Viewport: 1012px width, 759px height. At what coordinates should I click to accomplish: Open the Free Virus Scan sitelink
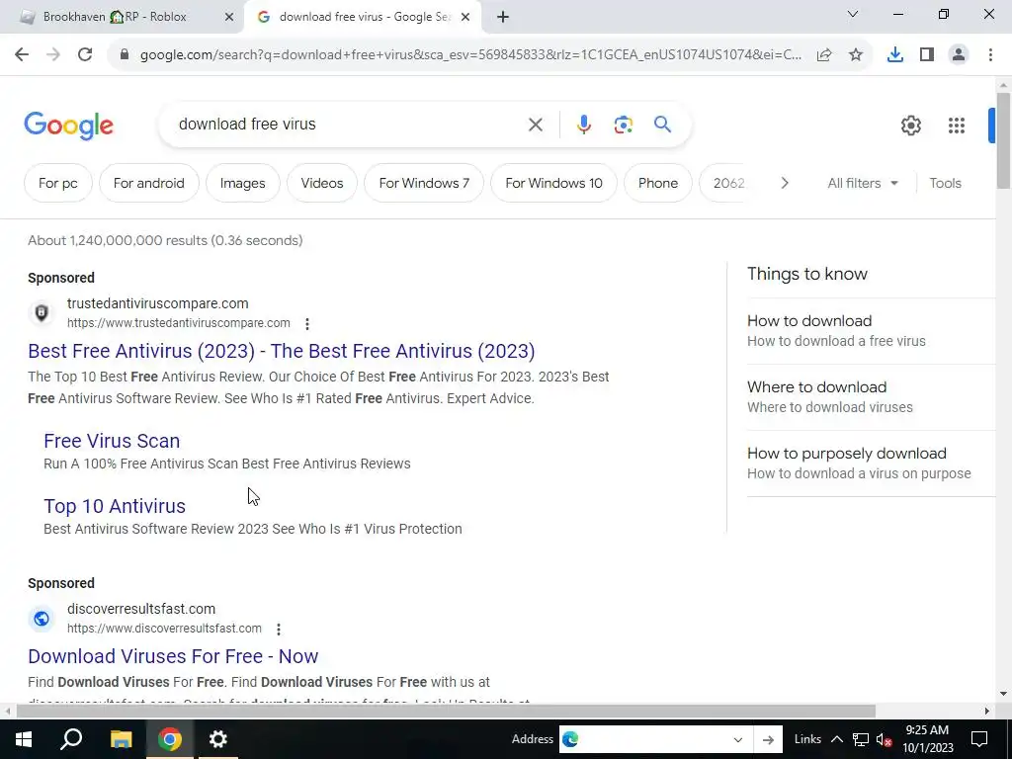click(x=112, y=441)
